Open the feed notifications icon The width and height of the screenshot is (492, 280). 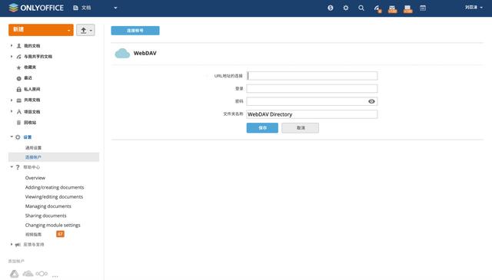pos(377,8)
